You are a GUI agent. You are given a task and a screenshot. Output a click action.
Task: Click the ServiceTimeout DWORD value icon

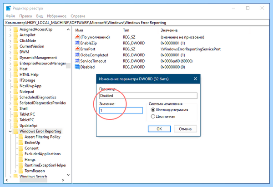click(x=77, y=61)
